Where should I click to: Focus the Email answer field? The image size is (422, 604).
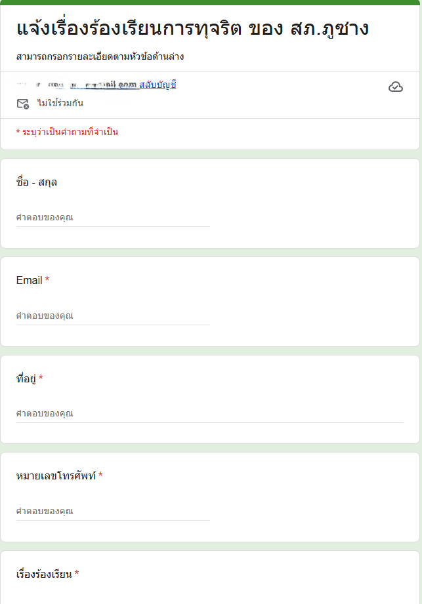coord(113,316)
